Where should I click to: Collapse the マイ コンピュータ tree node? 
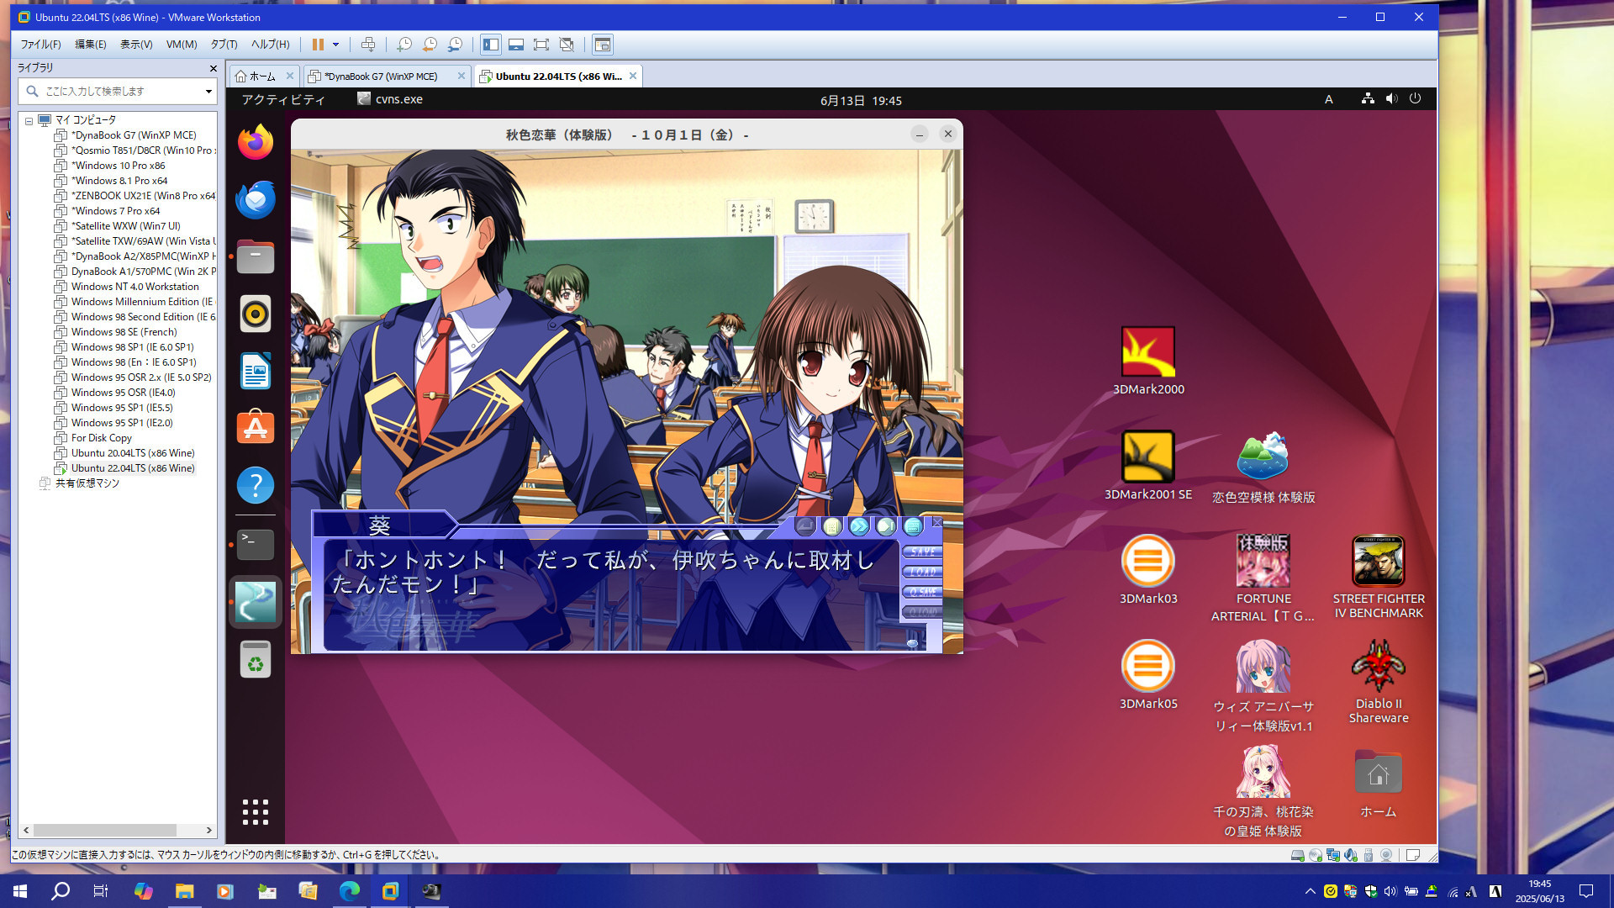pyautogui.click(x=29, y=120)
